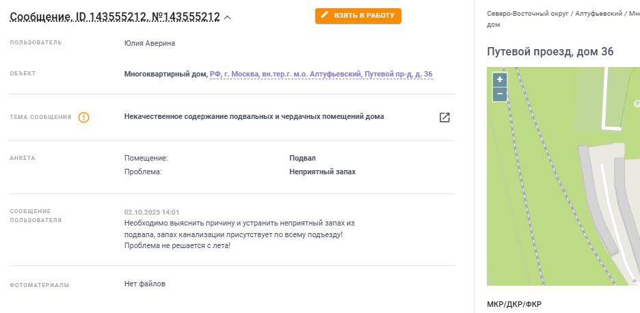Image resolution: width=640 pixels, height=313 pixels.
Task: Click the message ID 143555212 title
Action: [114, 16]
